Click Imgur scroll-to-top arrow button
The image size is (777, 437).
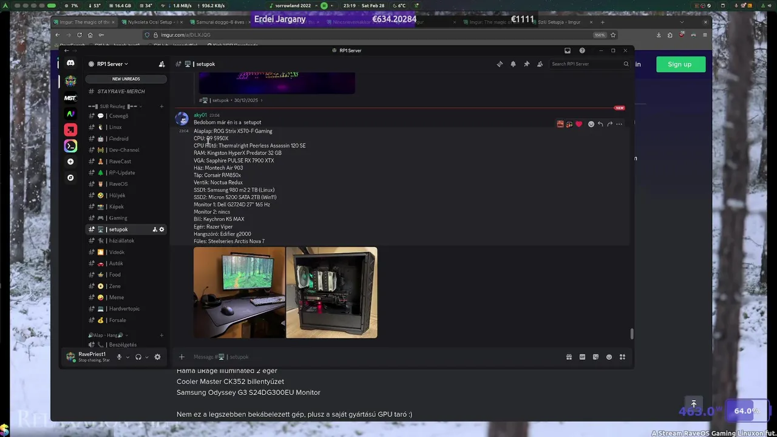pyautogui.click(x=693, y=404)
